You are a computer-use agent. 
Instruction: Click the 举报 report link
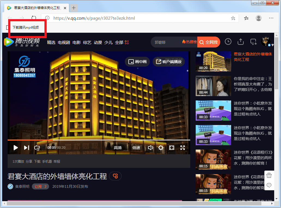(x=57, y=162)
